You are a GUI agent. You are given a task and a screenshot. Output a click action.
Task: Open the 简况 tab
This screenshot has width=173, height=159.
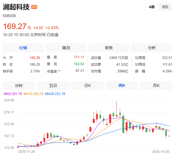66,48
